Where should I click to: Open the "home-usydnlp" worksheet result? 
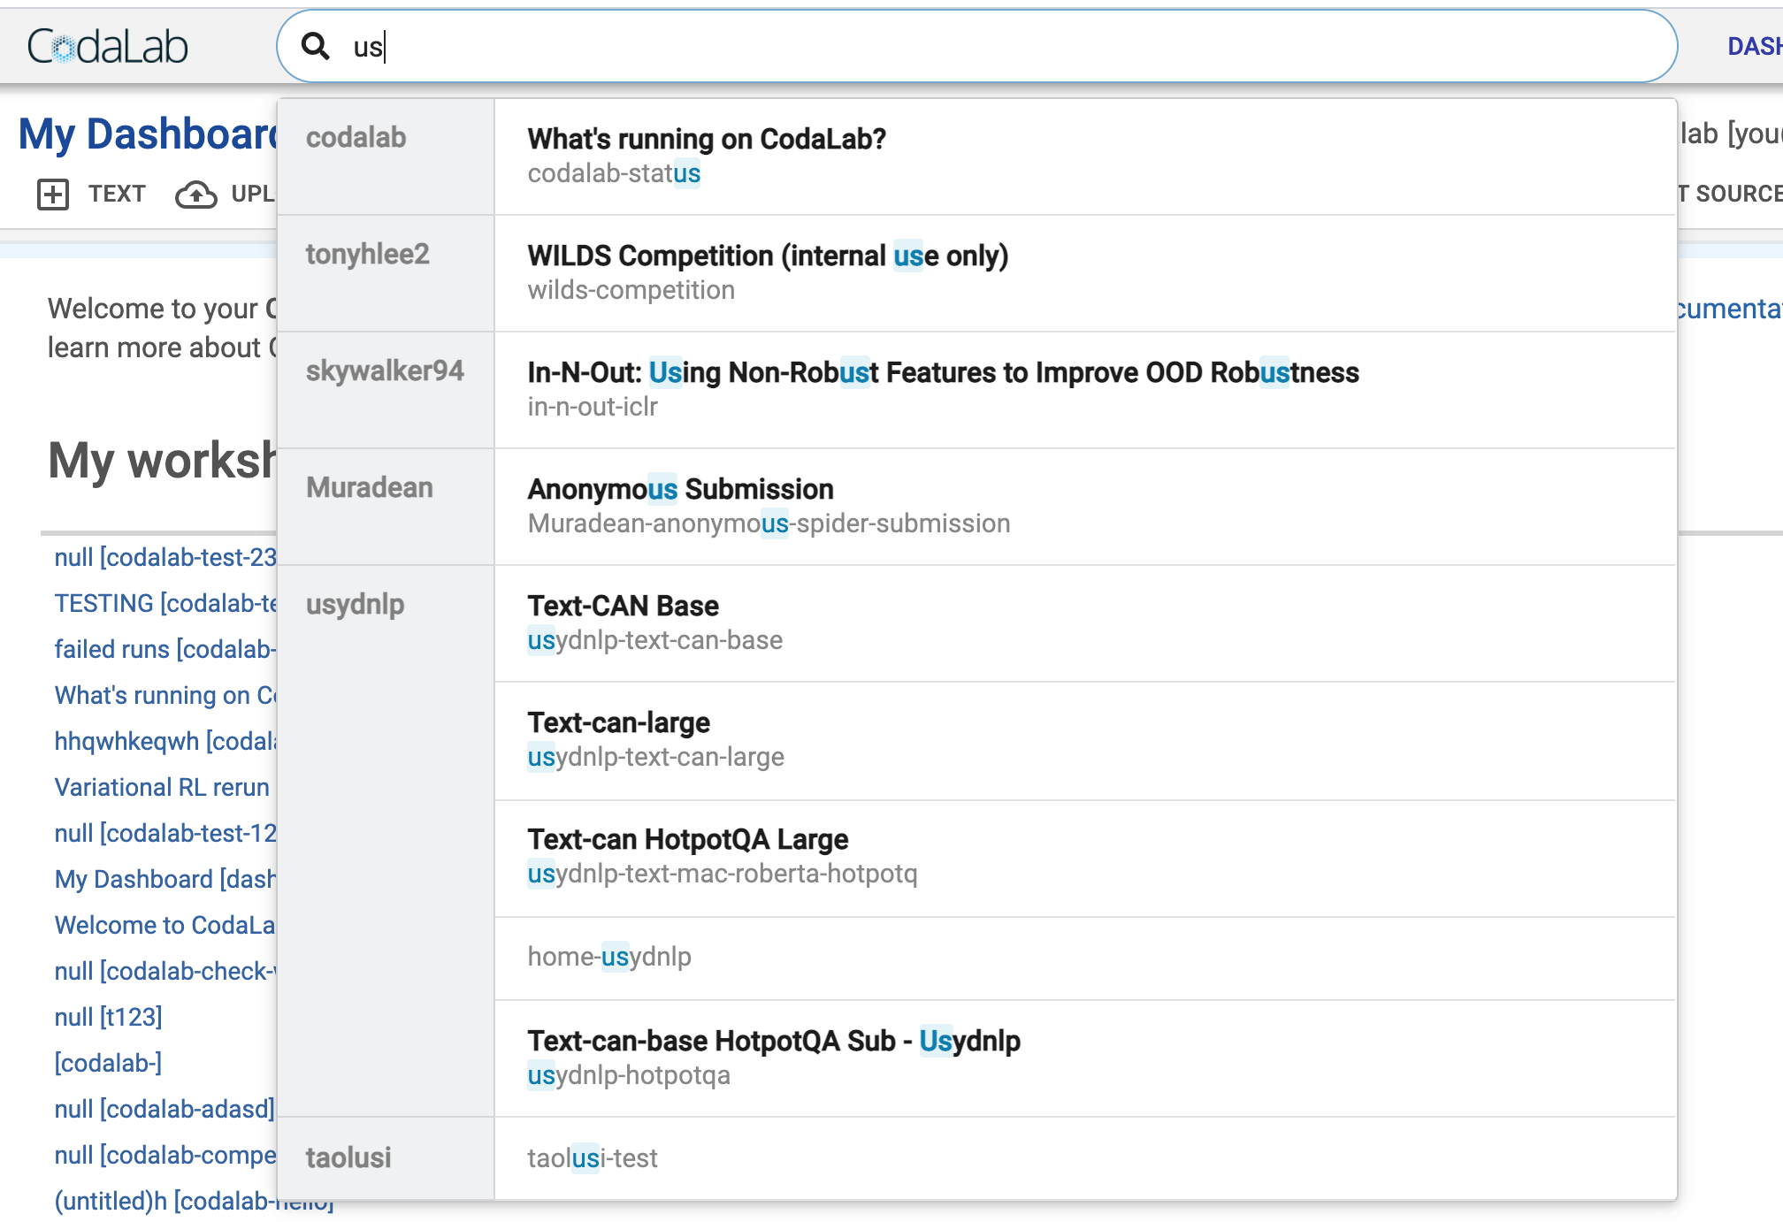[610, 956]
